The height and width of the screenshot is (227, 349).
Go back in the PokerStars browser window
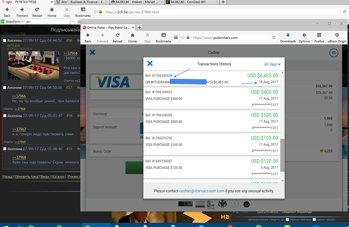click(88, 37)
